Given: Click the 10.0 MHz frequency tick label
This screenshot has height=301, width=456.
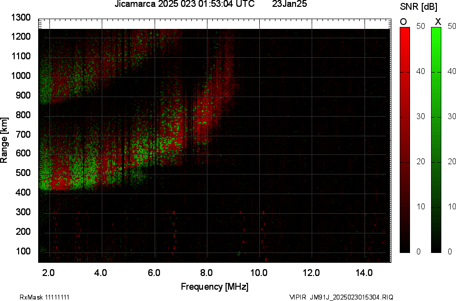Looking at the screenshot, I should [x=258, y=273].
